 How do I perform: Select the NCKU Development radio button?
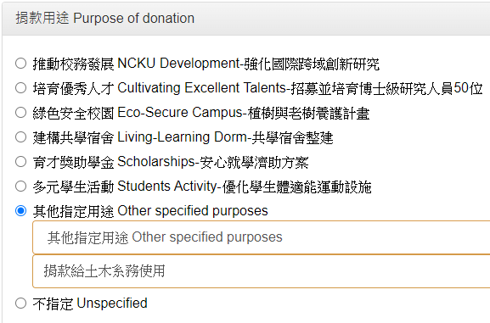point(20,64)
